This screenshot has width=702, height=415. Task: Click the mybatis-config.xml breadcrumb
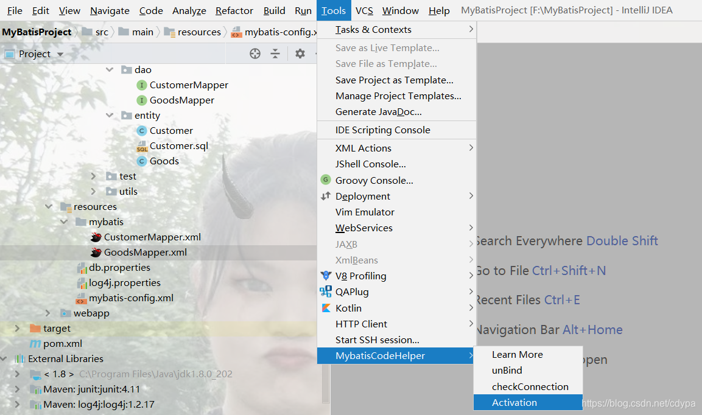pos(274,32)
